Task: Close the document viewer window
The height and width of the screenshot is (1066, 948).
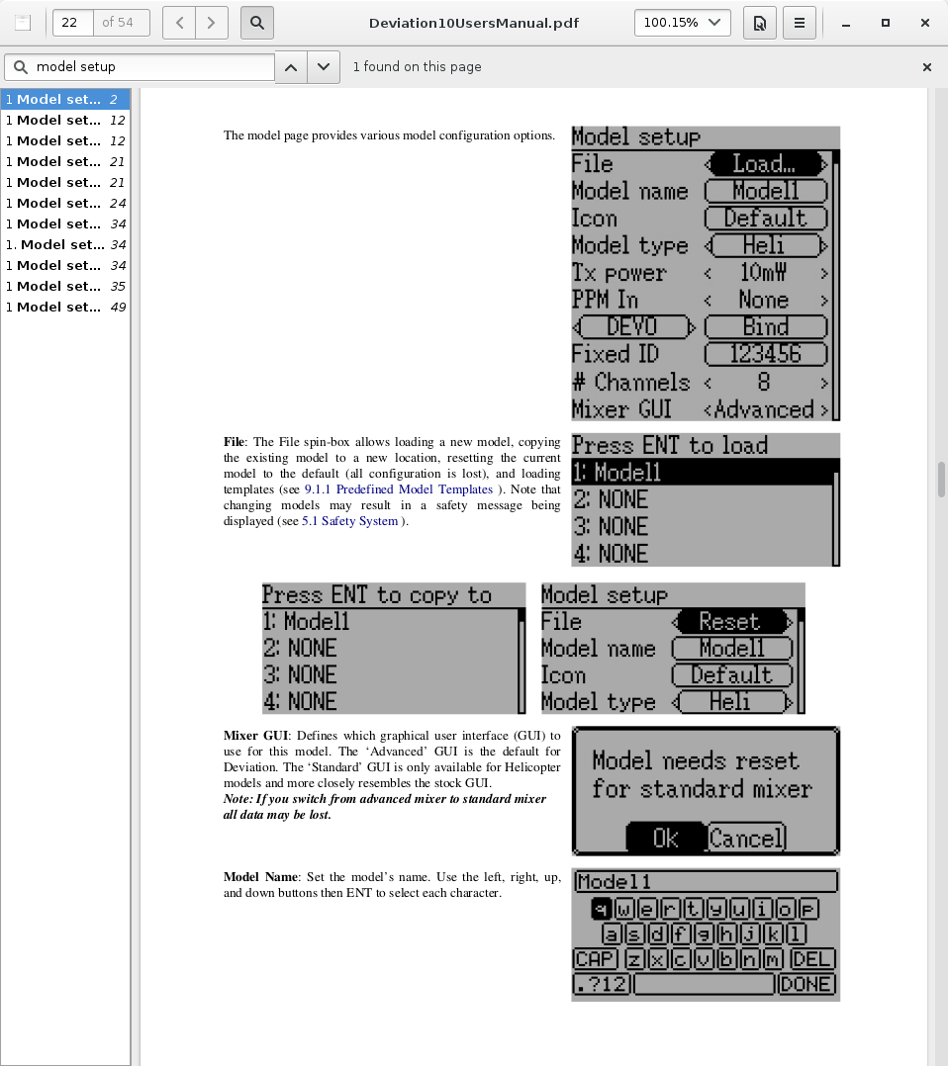Action: point(925,23)
